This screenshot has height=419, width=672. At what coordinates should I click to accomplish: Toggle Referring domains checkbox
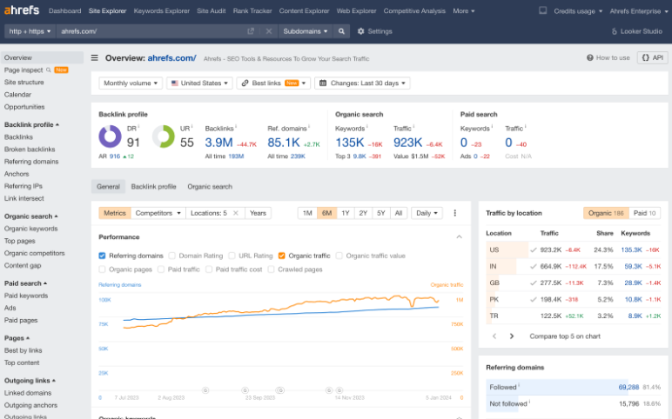point(102,256)
